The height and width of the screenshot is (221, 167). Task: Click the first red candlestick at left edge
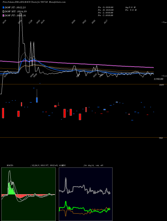pyautogui.click(x=3, y=113)
